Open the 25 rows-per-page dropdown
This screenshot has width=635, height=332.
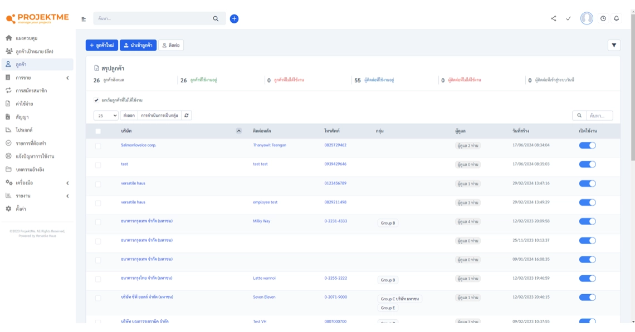click(106, 116)
